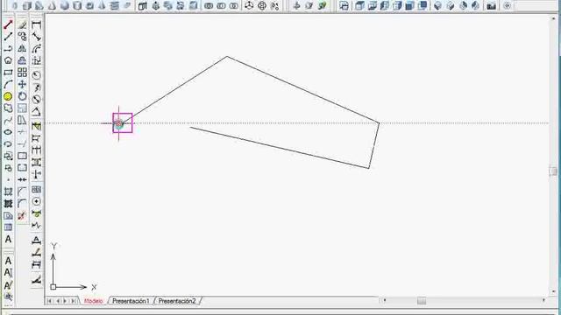
Task: Select the Move tool
Action: tap(22, 84)
